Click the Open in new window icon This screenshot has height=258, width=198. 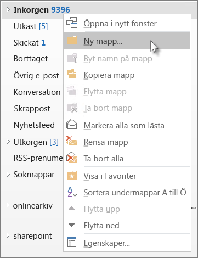[x=72, y=23]
